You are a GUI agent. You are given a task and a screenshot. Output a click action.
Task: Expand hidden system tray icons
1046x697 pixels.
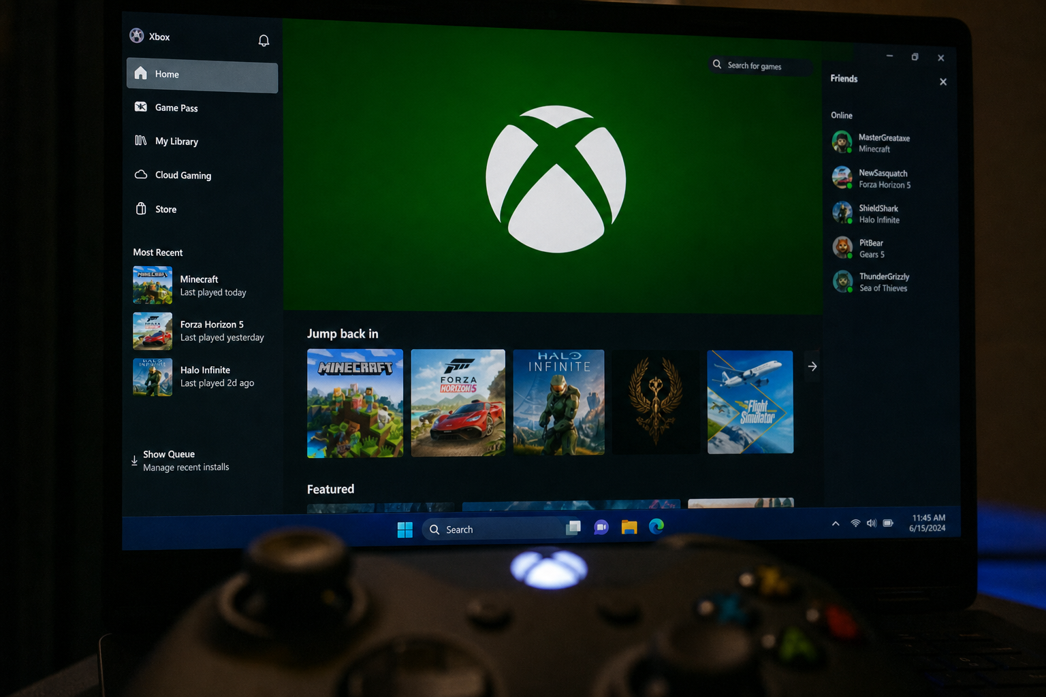point(836,523)
